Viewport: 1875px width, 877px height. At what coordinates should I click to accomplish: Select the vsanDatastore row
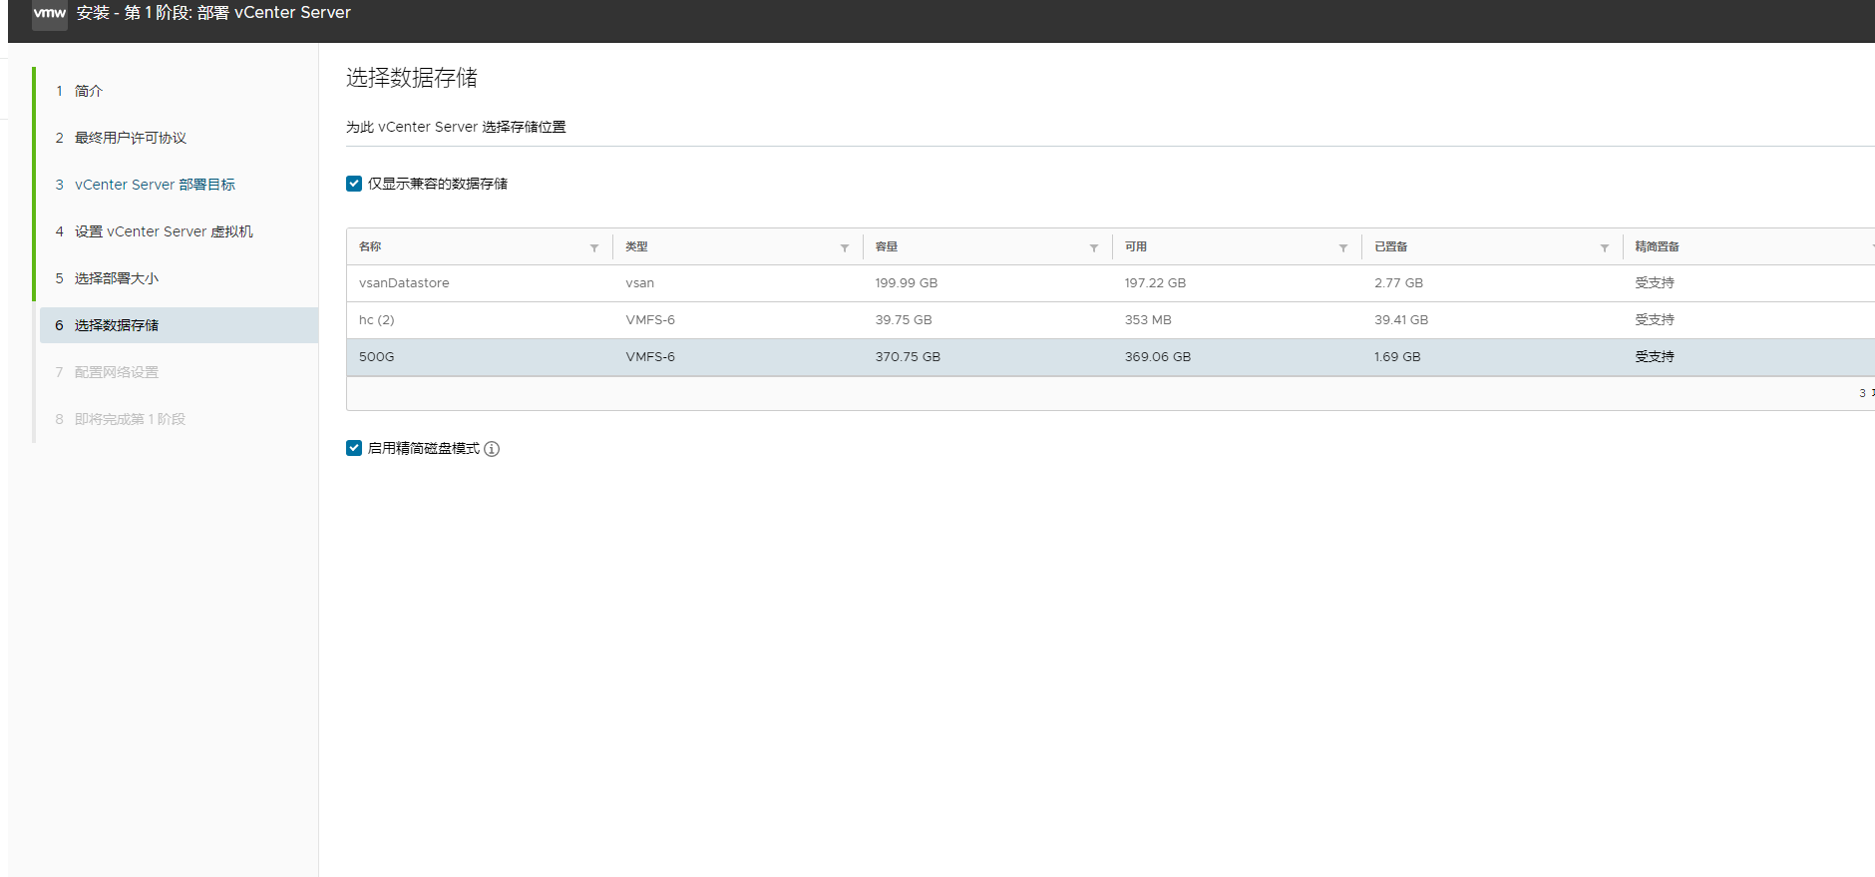coord(1110,283)
